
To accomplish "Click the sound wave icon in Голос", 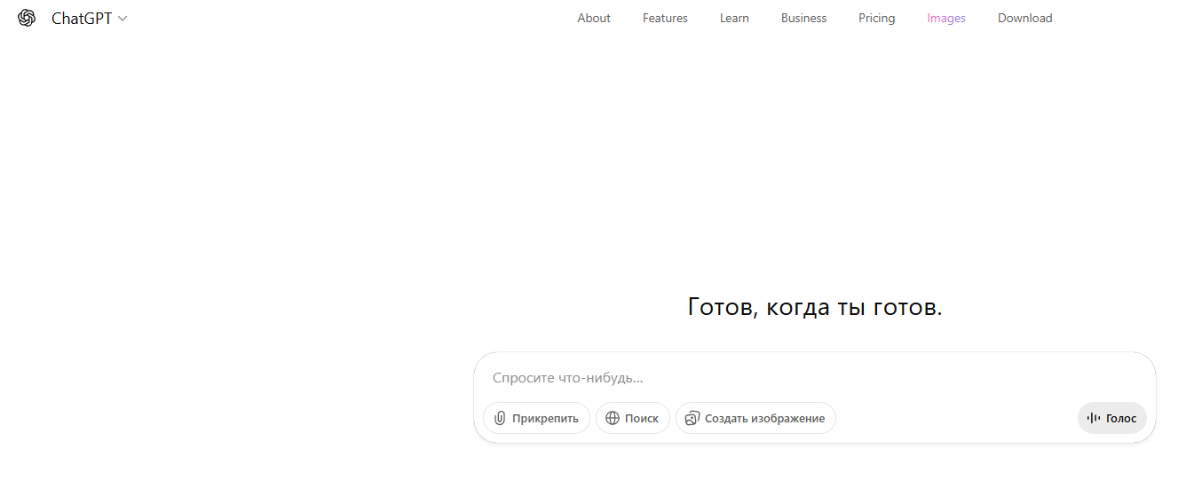I will point(1094,419).
